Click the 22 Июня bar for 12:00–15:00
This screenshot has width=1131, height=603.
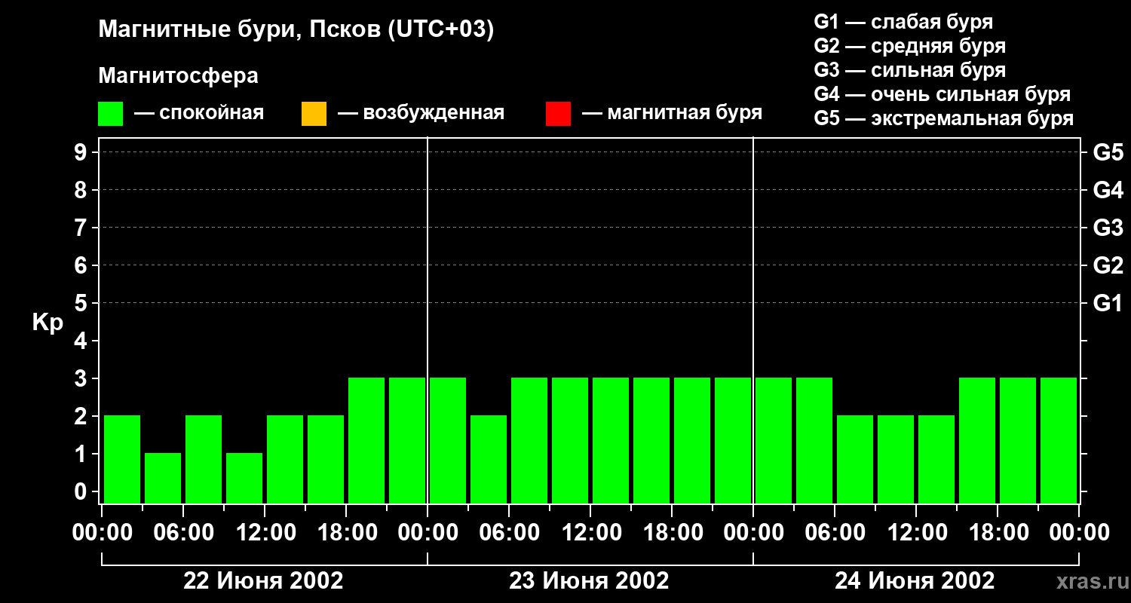pyautogui.click(x=285, y=459)
